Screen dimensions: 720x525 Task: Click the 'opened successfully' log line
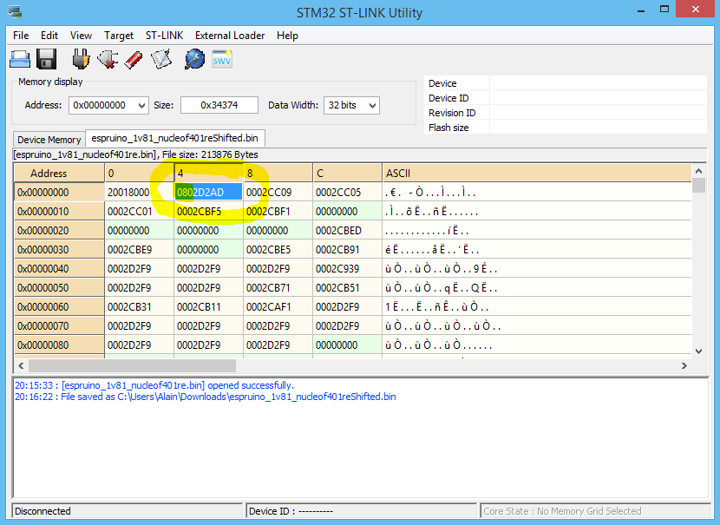pyautogui.click(x=154, y=385)
